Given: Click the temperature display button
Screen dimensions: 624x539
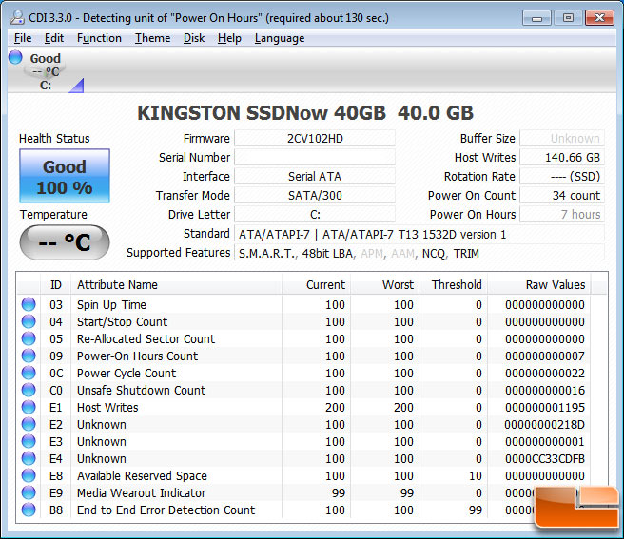Looking at the screenshot, I should pos(64,242).
